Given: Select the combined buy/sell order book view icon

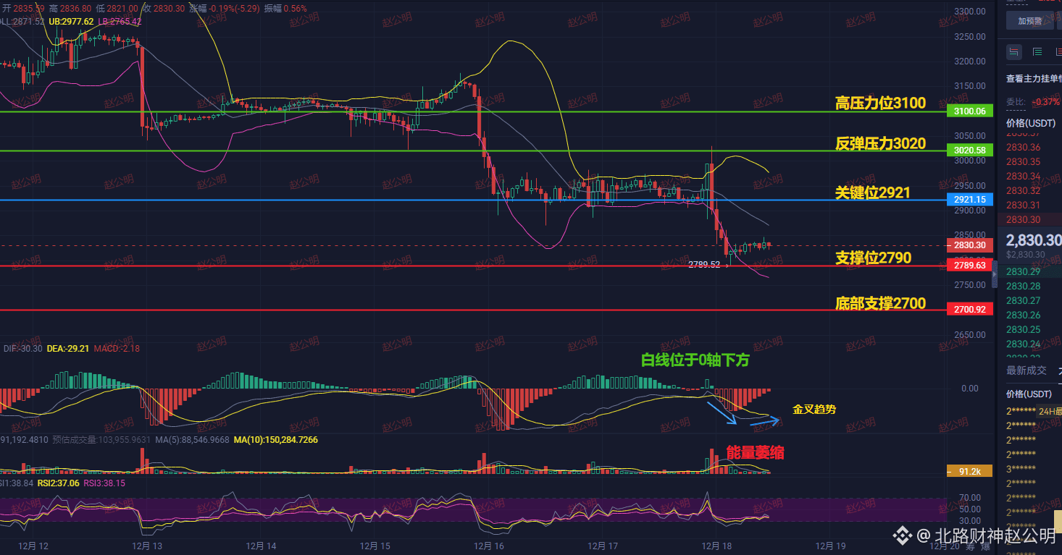Looking at the screenshot, I should [x=1013, y=51].
